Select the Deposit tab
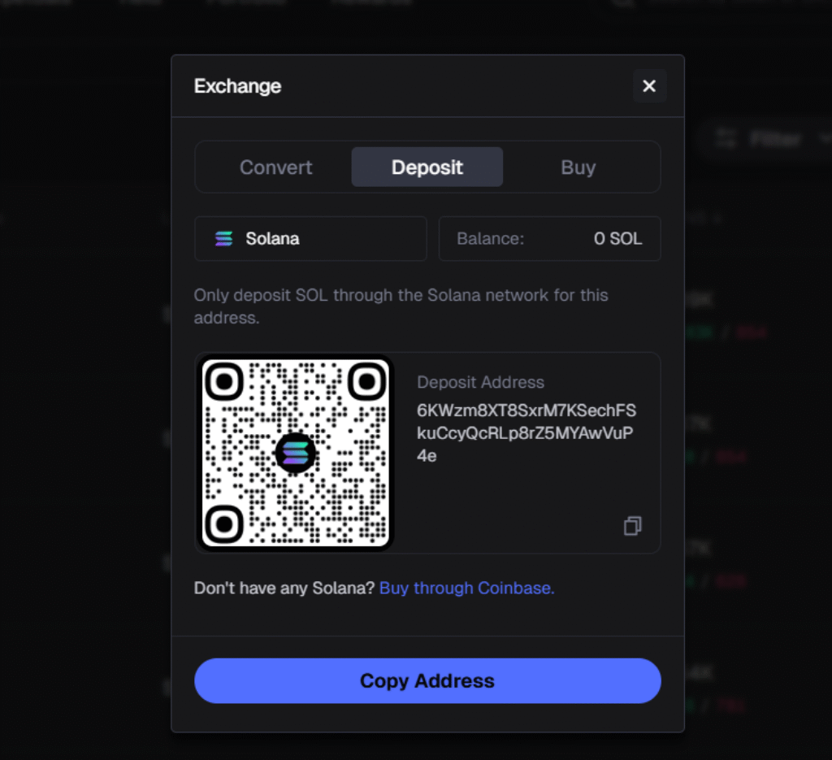 click(x=427, y=167)
